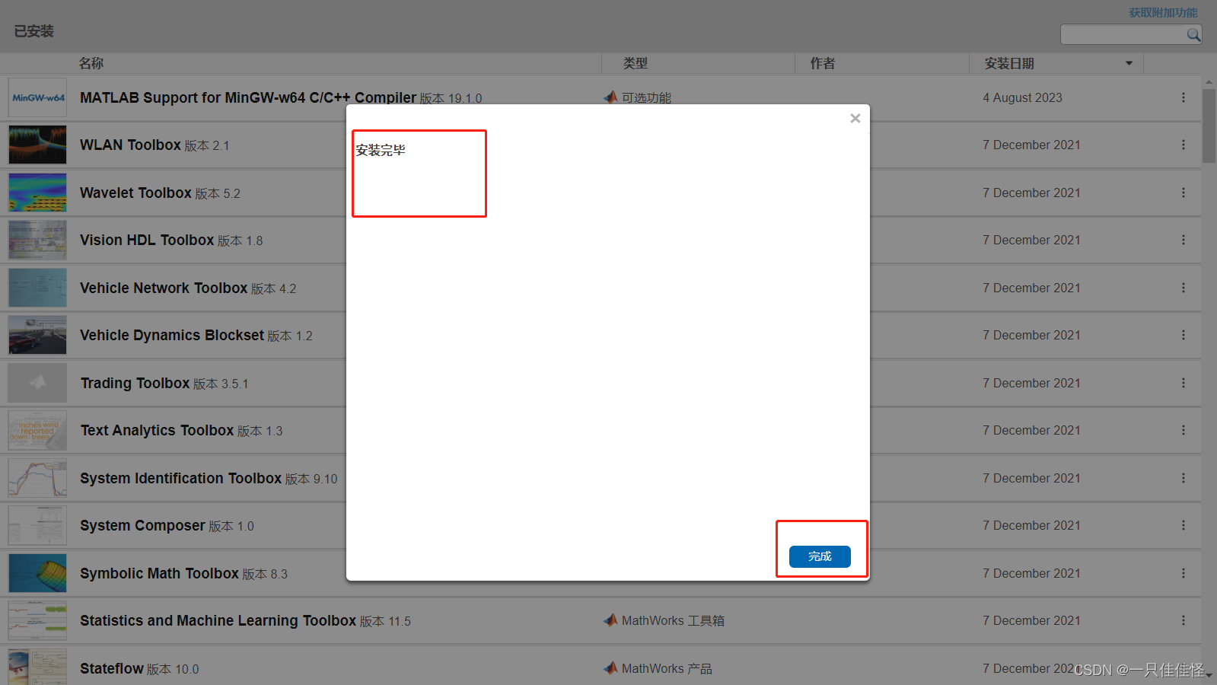Click the 完成 button in the dialog
1217x685 pixels.
pyautogui.click(x=820, y=556)
